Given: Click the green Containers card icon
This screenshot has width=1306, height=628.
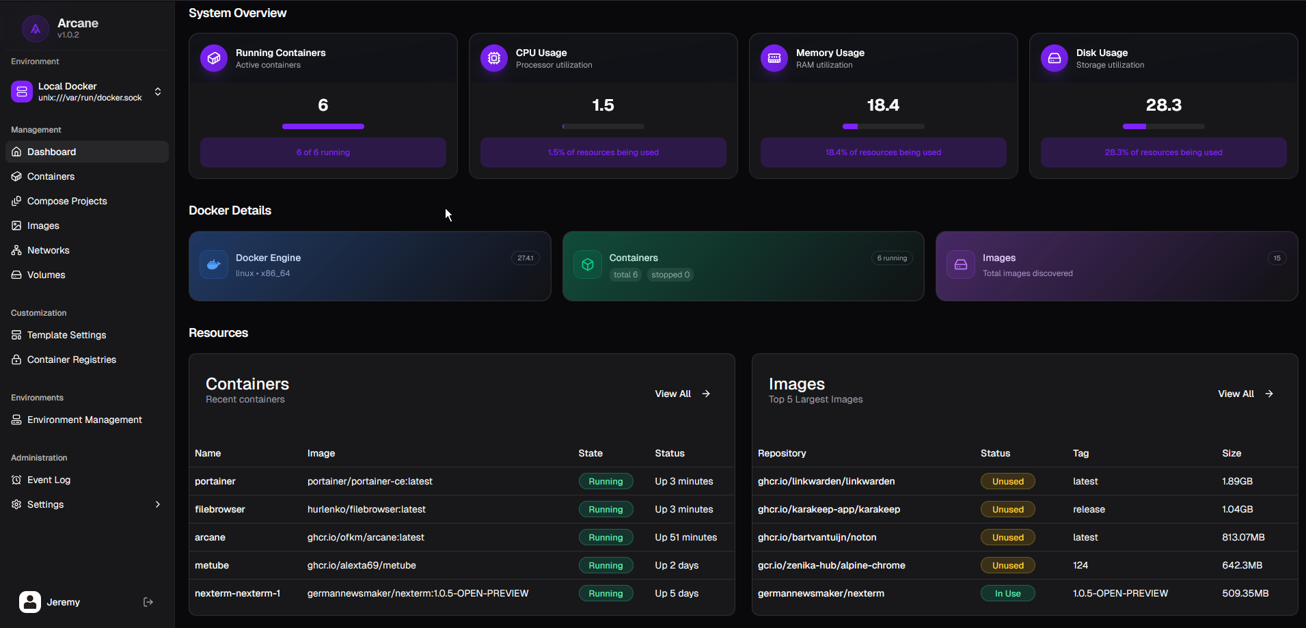Looking at the screenshot, I should [x=588, y=265].
